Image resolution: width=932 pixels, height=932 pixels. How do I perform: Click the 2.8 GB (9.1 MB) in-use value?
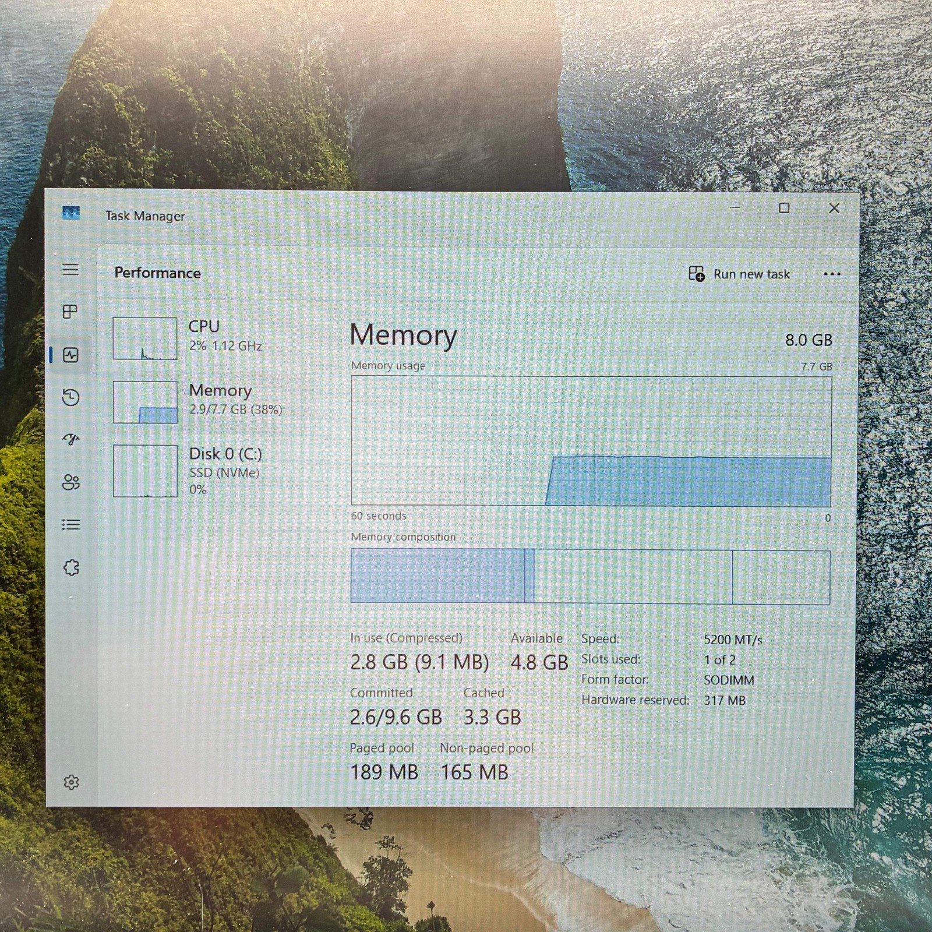coord(419,662)
